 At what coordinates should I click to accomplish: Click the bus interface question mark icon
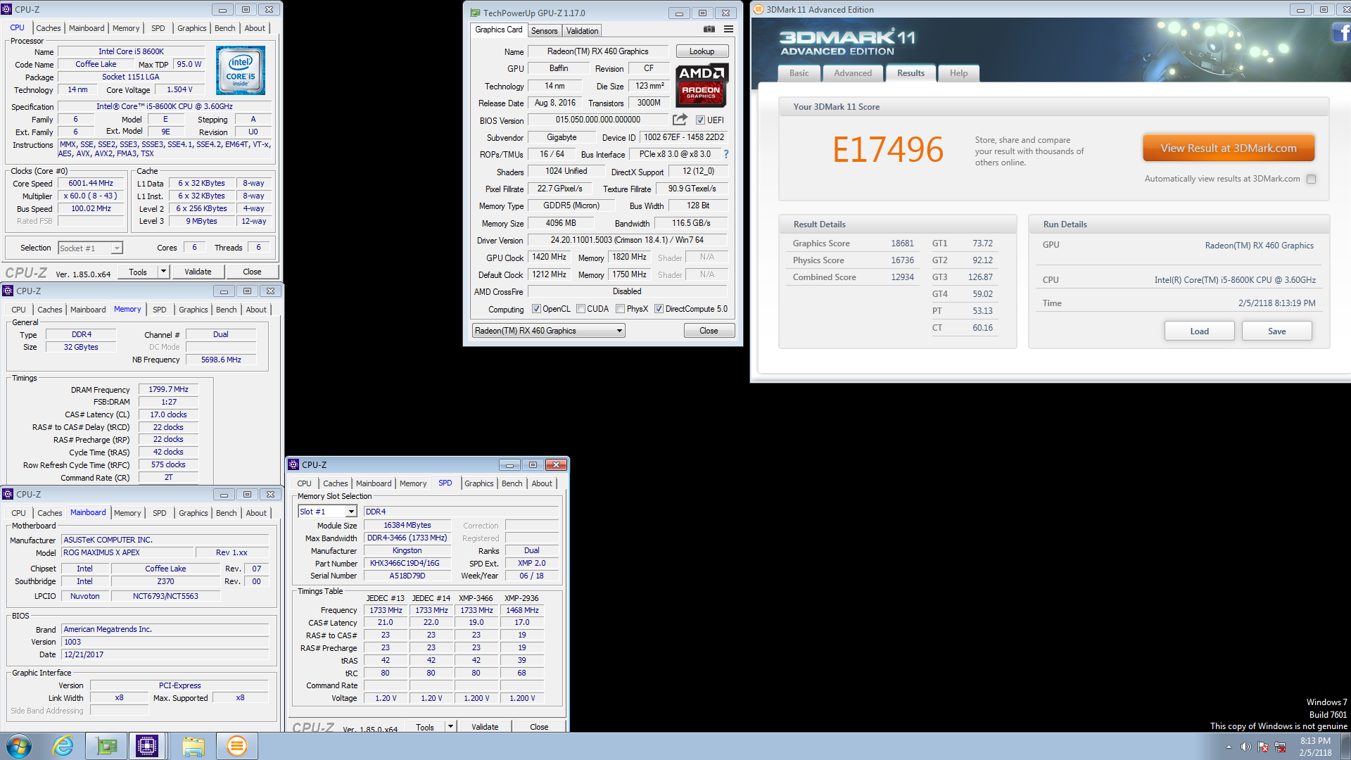click(726, 154)
